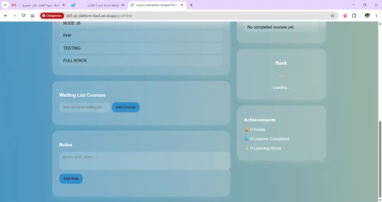The image size is (382, 202).
Task: Close the Nafezly tab
Action: click(123, 5)
